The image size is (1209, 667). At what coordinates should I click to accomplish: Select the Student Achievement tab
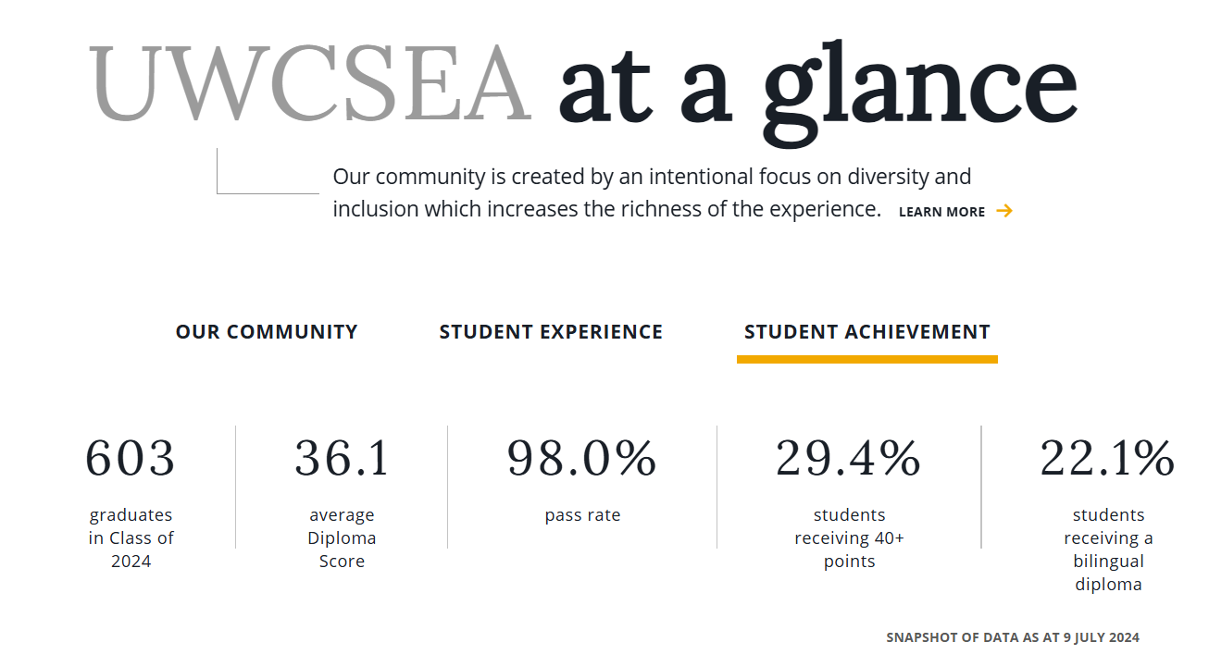(x=867, y=332)
